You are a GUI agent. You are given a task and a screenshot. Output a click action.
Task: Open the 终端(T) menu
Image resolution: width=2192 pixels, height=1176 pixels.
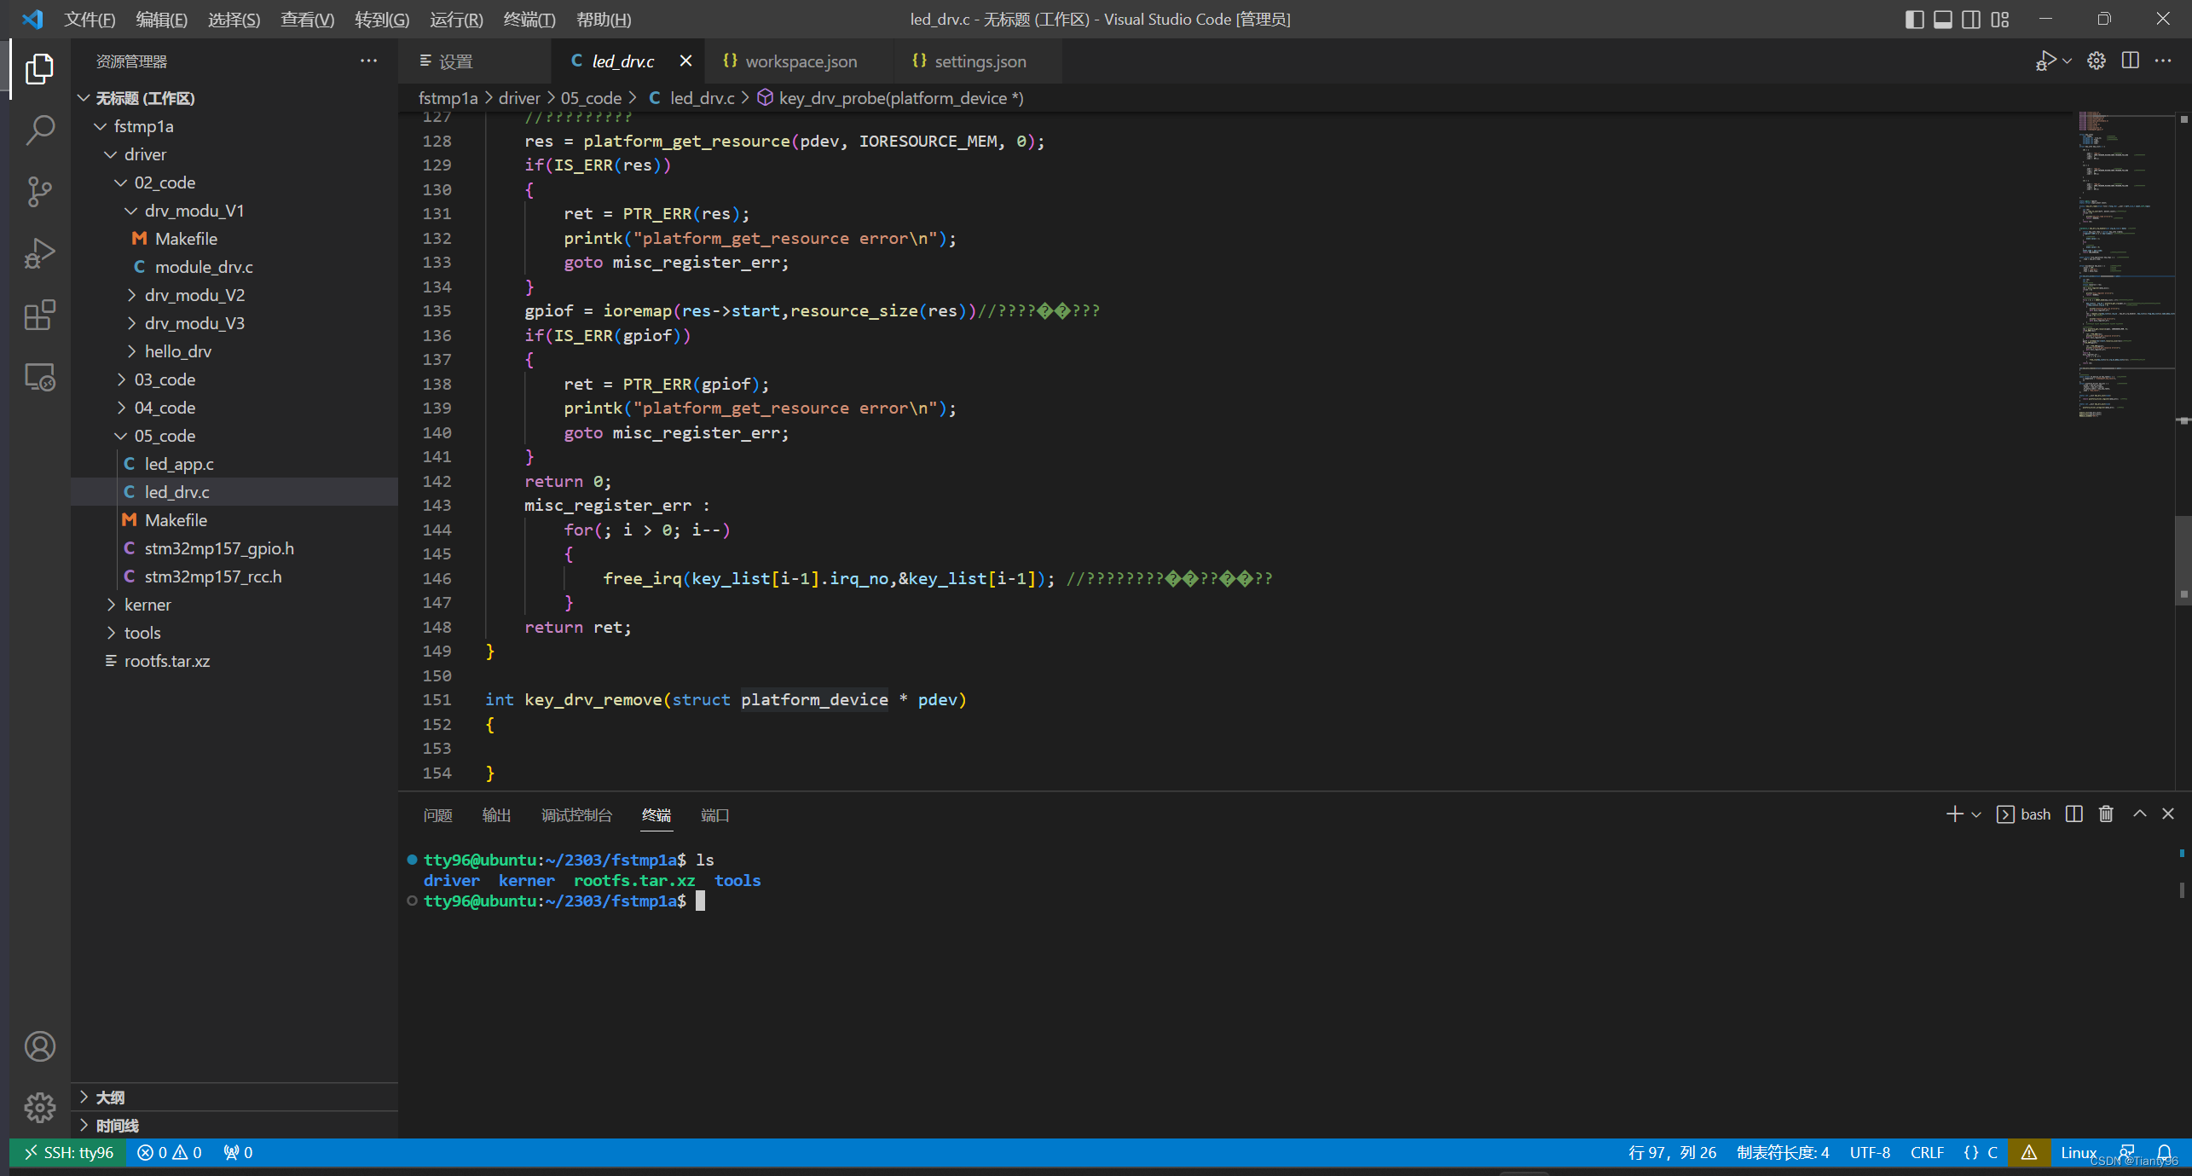coord(529,19)
